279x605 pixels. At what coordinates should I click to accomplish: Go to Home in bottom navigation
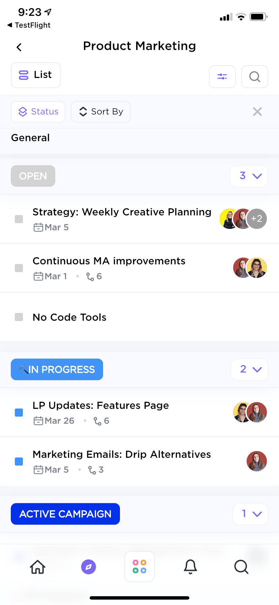[38, 567]
